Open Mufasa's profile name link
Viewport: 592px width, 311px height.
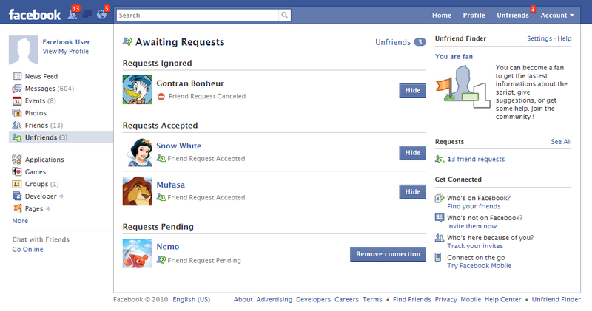(x=171, y=185)
